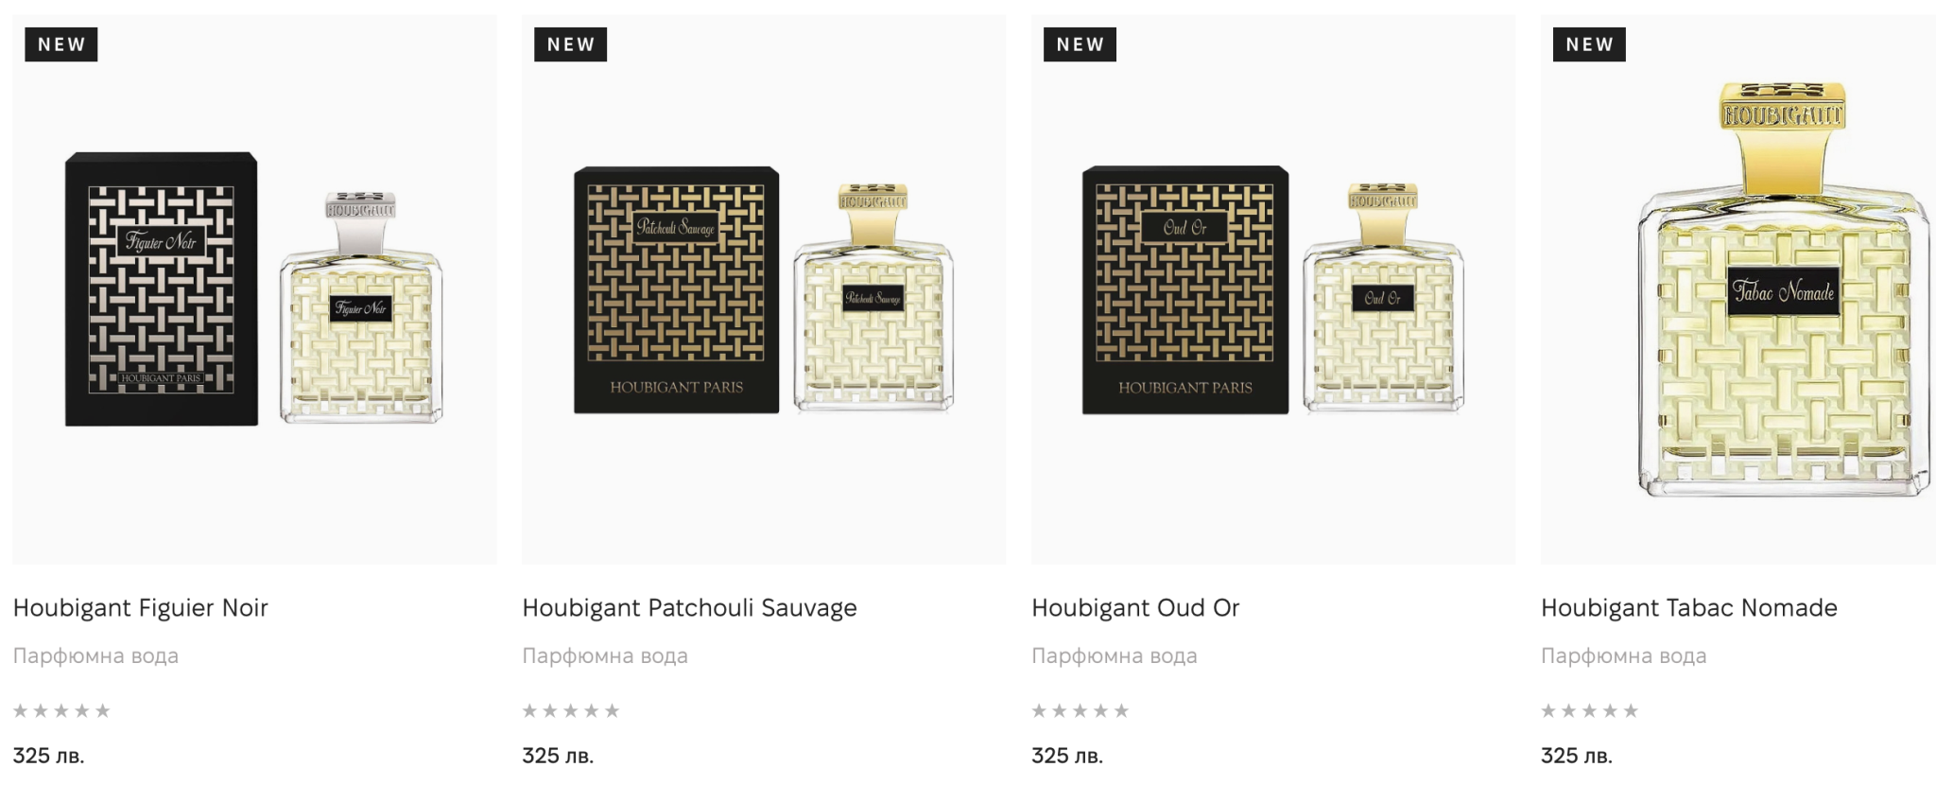Click the Houbigant Patchouli Sauvage title link

click(689, 607)
